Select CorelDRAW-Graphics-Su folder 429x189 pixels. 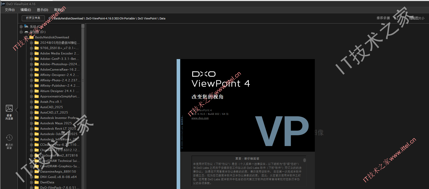[x=60, y=166]
